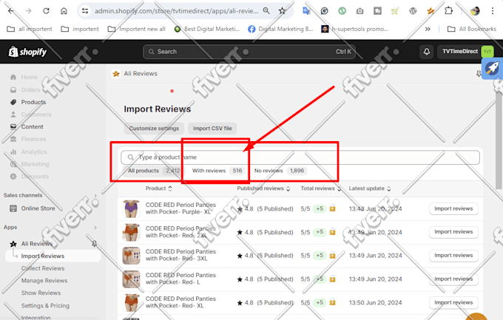The height and width of the screenshot is (320, 503).
Task: Open Manage Reviews submenu item
Action: 44,281
